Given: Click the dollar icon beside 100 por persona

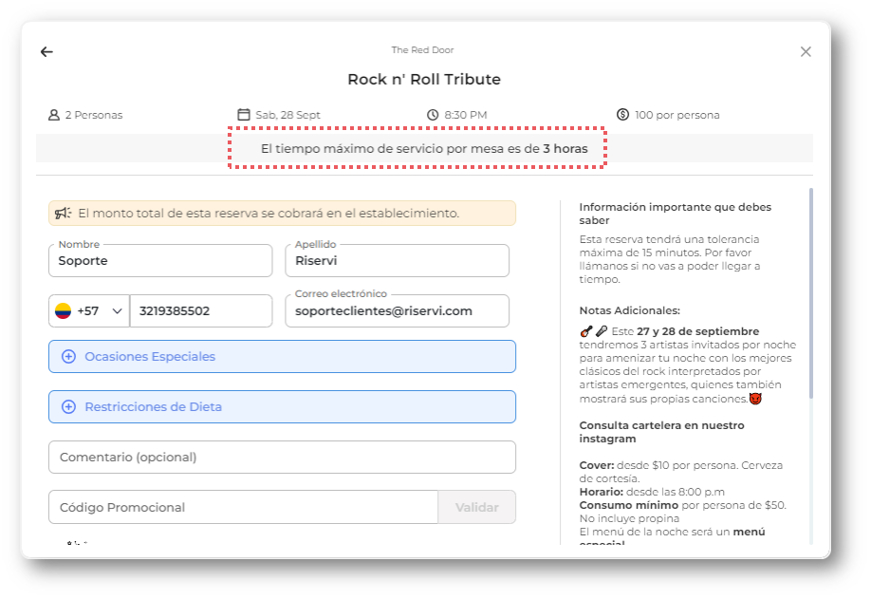Looking at the screenshot, I should coord(622,115).
